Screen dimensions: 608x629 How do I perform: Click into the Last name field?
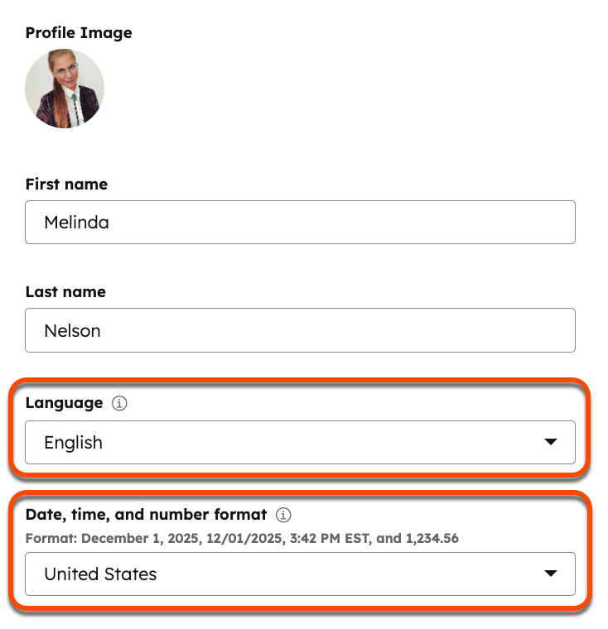(x=300, y=330)
